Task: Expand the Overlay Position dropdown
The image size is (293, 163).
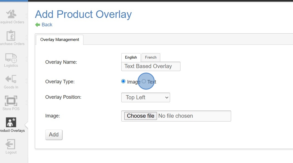Action: click(146, 97)
